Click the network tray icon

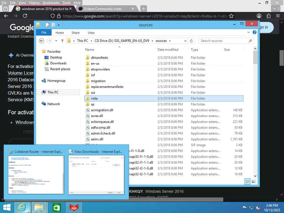click(x=251, y=207)
